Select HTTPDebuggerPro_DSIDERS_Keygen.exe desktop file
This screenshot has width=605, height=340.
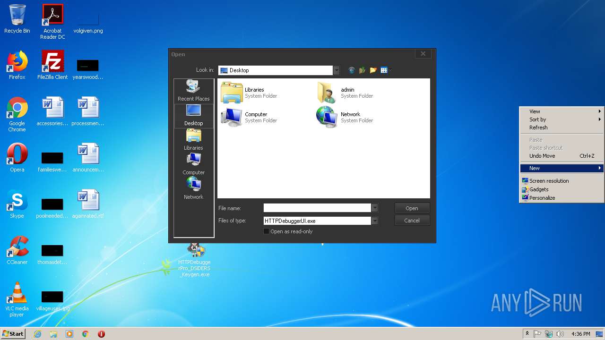(x=195, y=260)
